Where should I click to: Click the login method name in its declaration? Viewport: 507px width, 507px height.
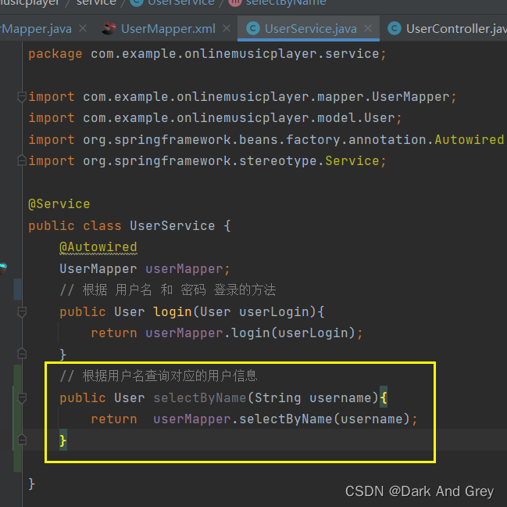173,311
